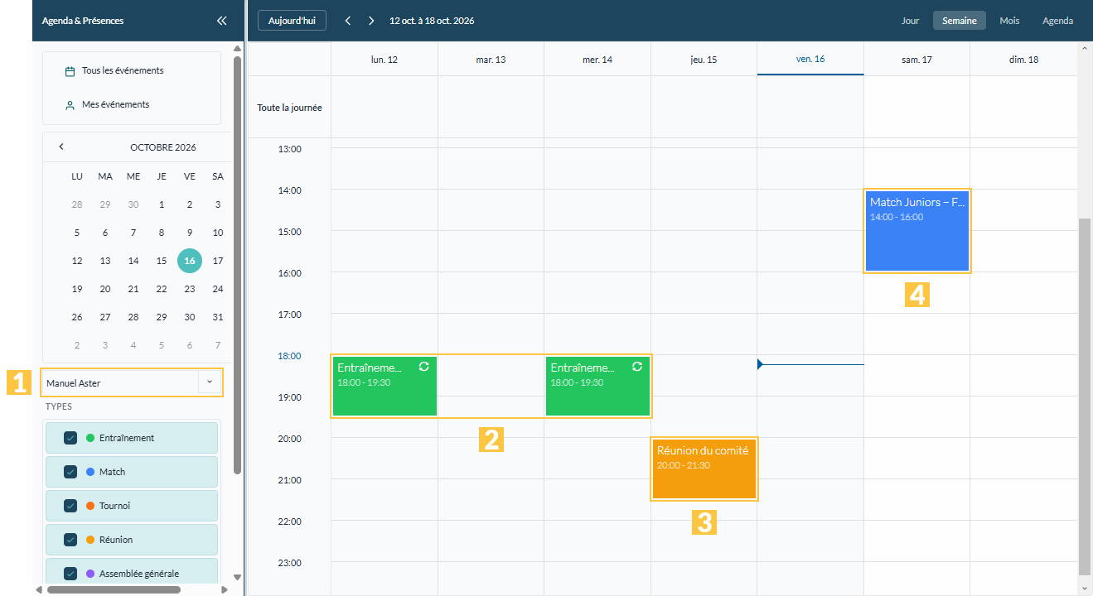Click the sidebar vertical scrollbar down arrow
This screenshot has height=596, width=1093.
click(x=238, y=577)
